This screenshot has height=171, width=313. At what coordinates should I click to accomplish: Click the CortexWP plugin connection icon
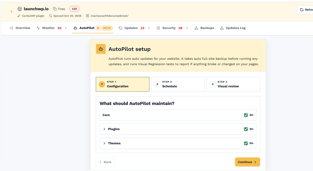[19, 16]
